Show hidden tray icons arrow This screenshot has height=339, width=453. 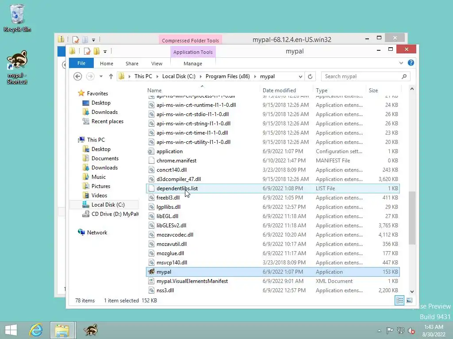(x=379, y=331)
